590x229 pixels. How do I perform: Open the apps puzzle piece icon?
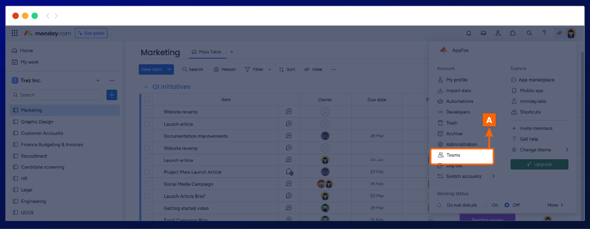(x=513, y=33)
